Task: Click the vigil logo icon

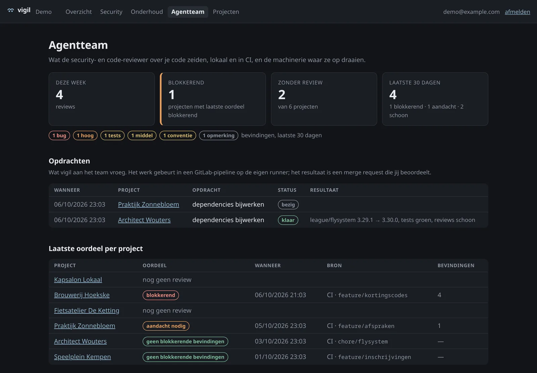Action: [11, 10]
